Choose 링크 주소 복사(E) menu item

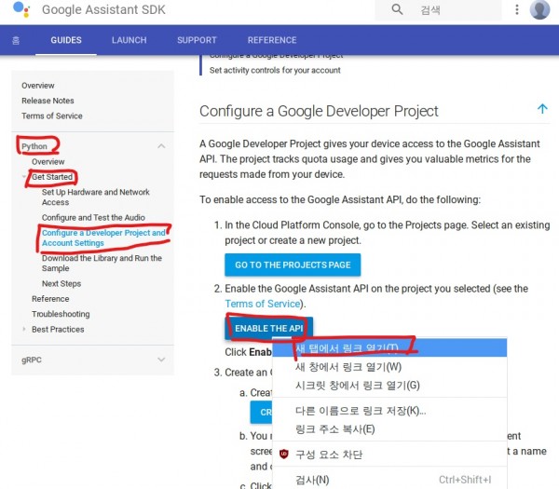pyautogui.click(x=389, y=429)
